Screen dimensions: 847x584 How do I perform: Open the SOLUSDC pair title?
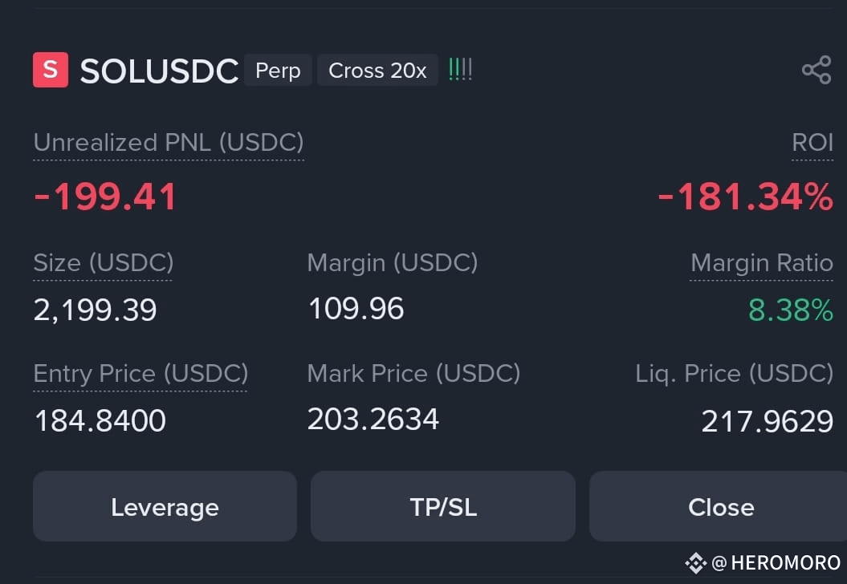(x=159, y=71)
